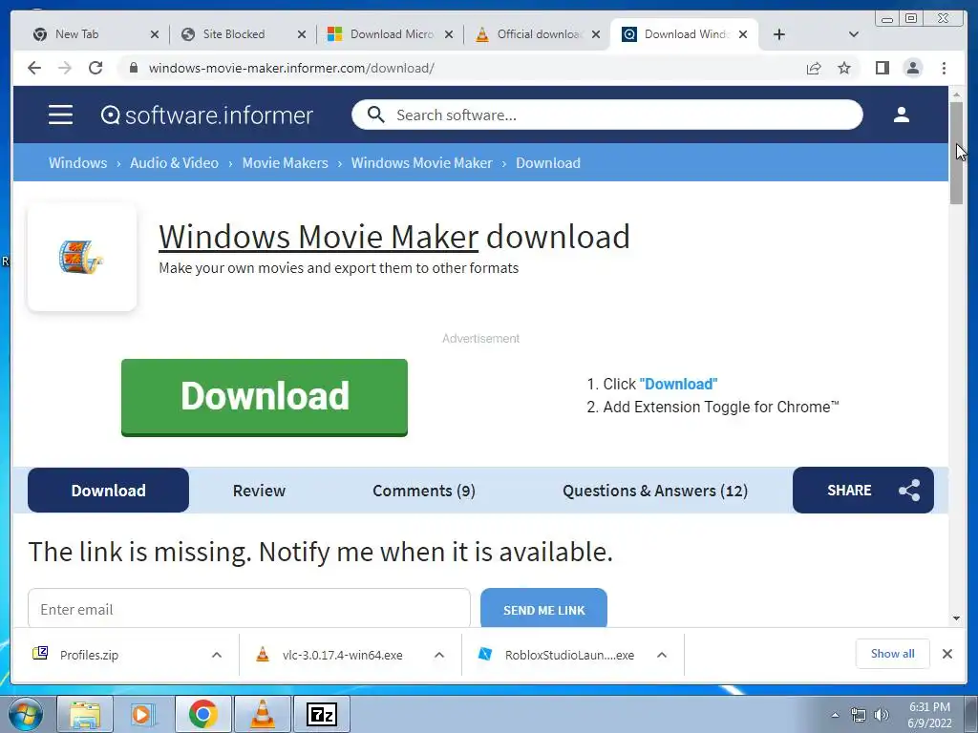
Task: Open a new tab with the plus button
Action: (779, 34)
